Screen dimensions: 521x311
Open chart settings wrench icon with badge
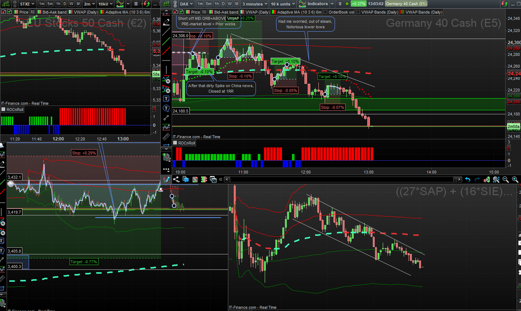tap(167, 158)
